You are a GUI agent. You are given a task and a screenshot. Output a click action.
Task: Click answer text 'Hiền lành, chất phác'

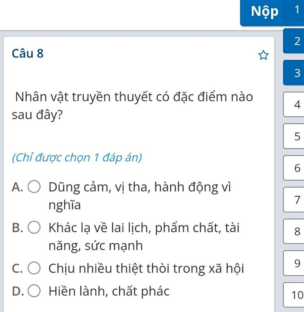point(109,291)
